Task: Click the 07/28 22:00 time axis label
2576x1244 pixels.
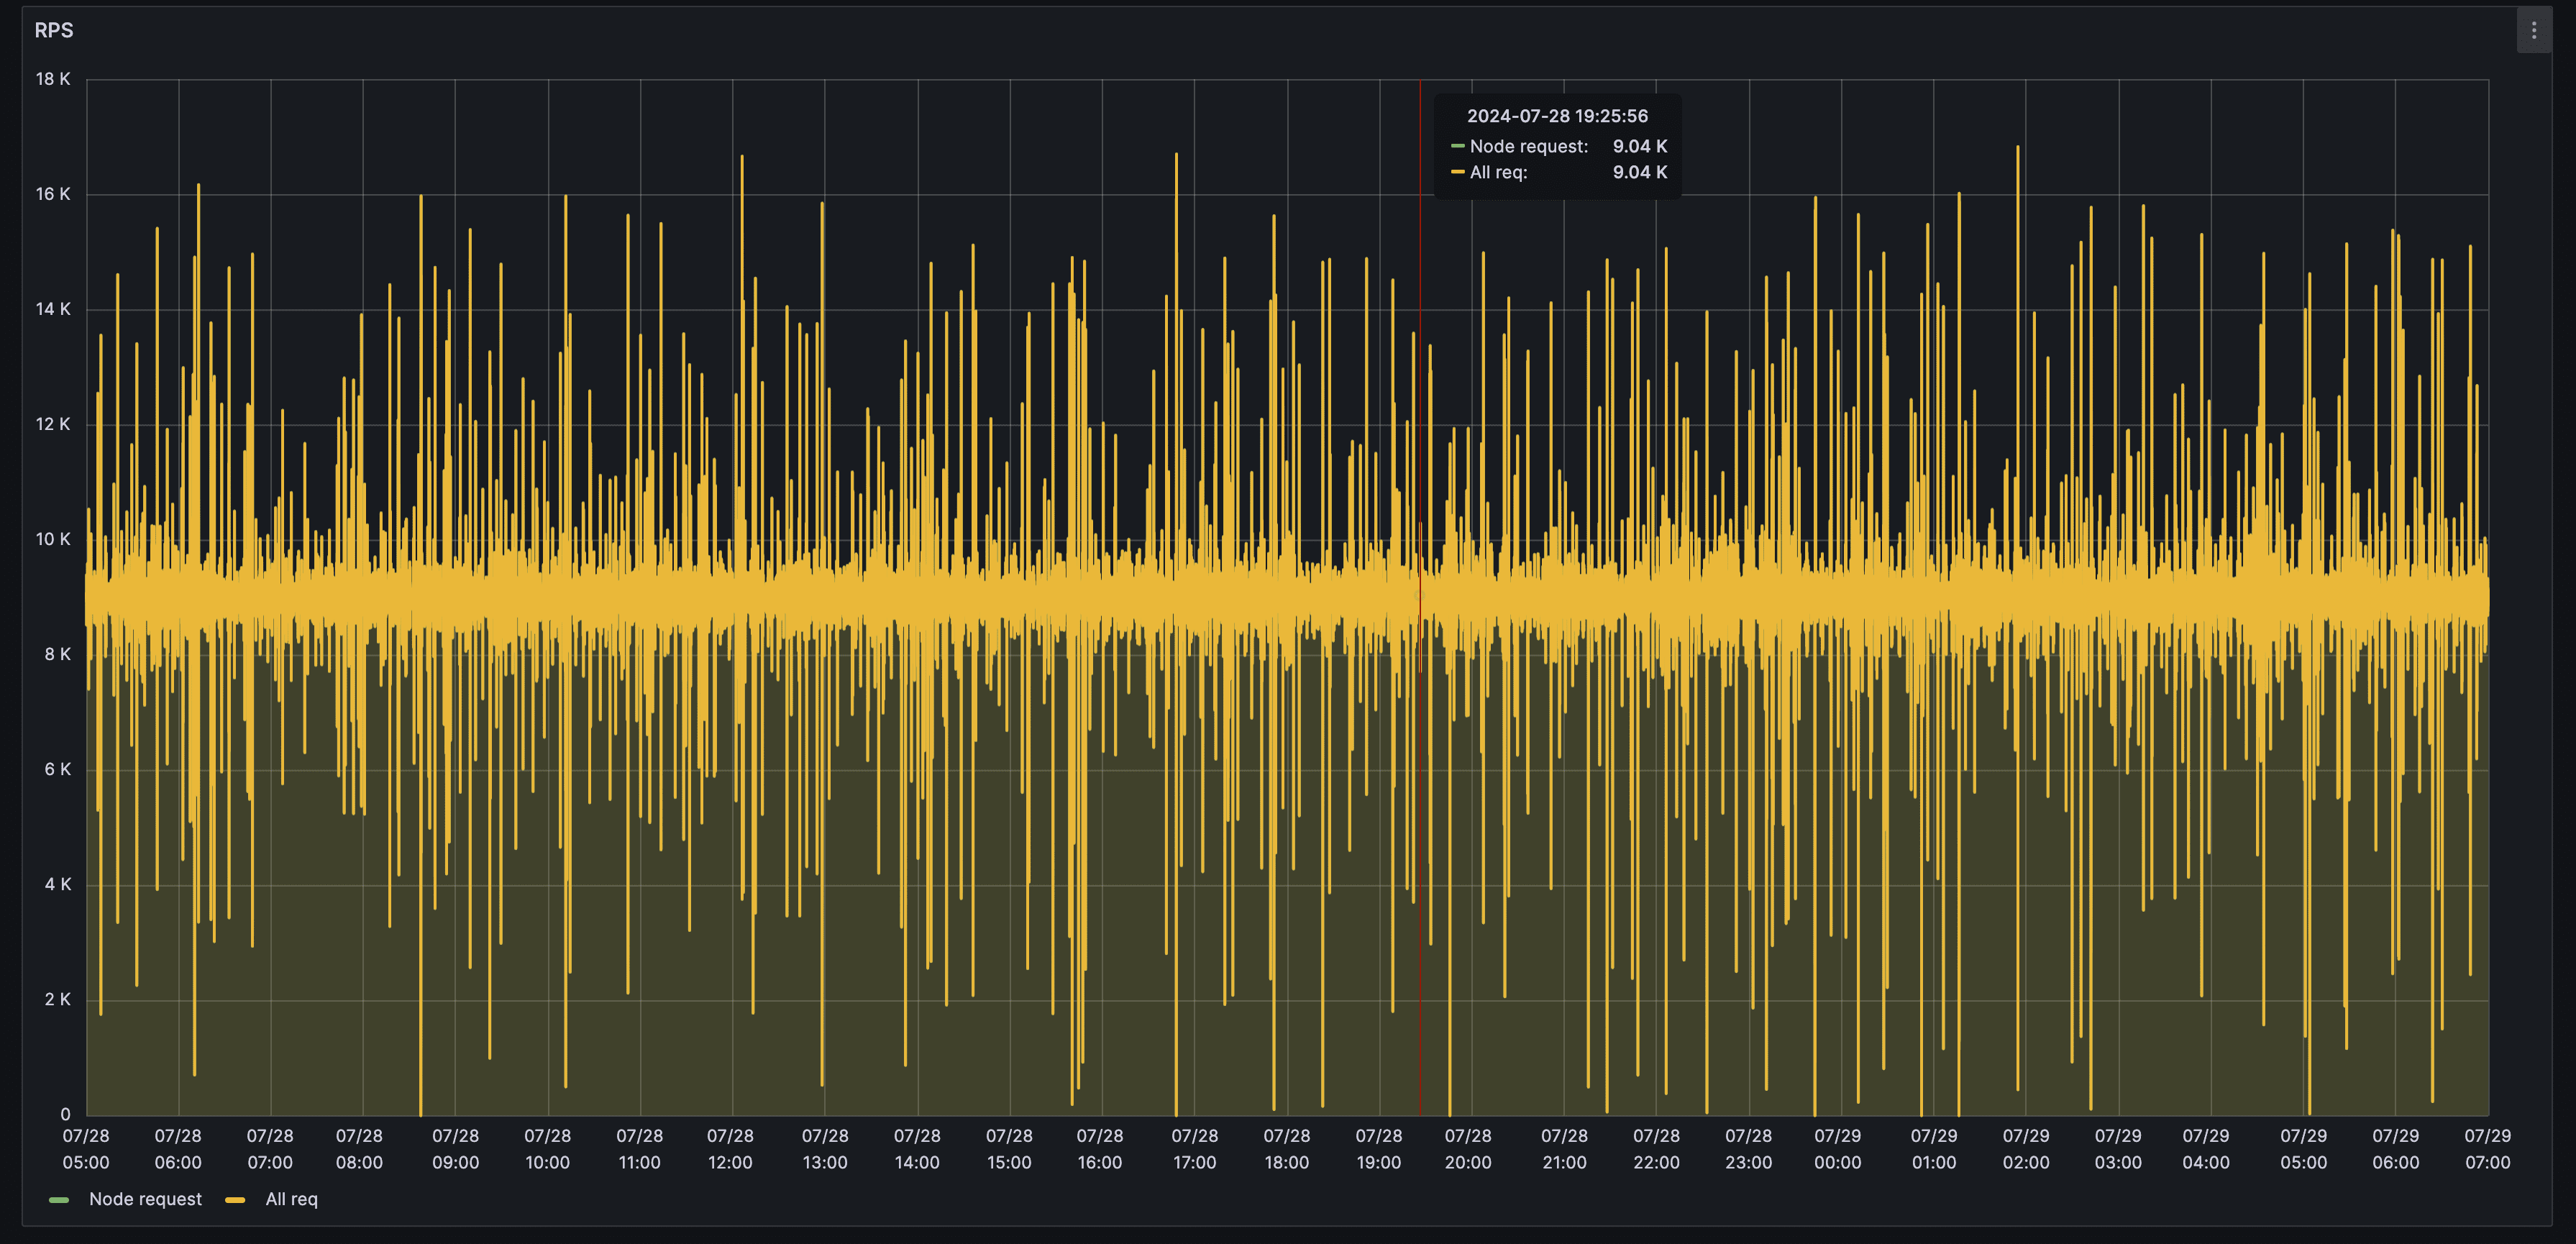Action: click(1657, 1149)
